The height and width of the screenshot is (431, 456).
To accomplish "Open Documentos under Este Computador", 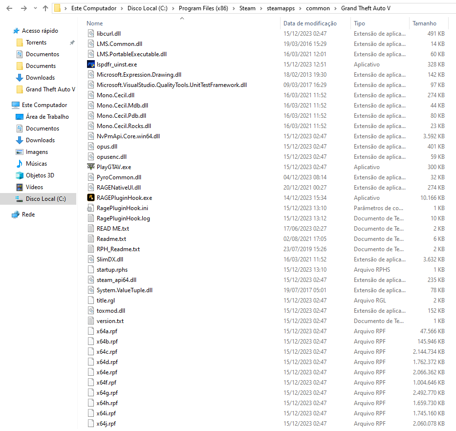I will [43, 128].
